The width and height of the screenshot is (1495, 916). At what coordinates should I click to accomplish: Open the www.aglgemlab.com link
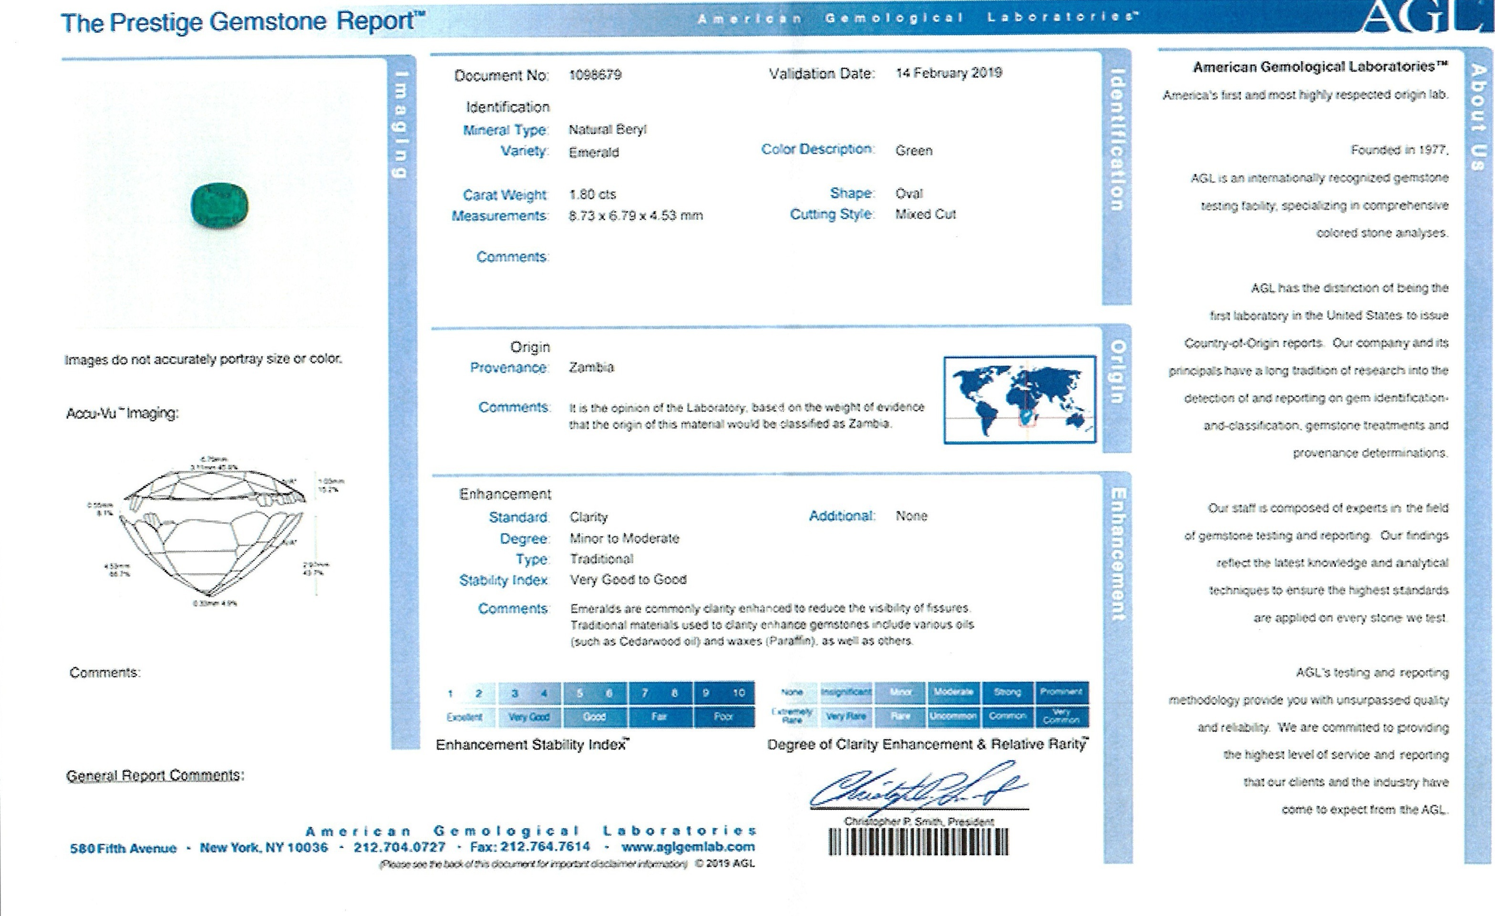tap(689, 847)
